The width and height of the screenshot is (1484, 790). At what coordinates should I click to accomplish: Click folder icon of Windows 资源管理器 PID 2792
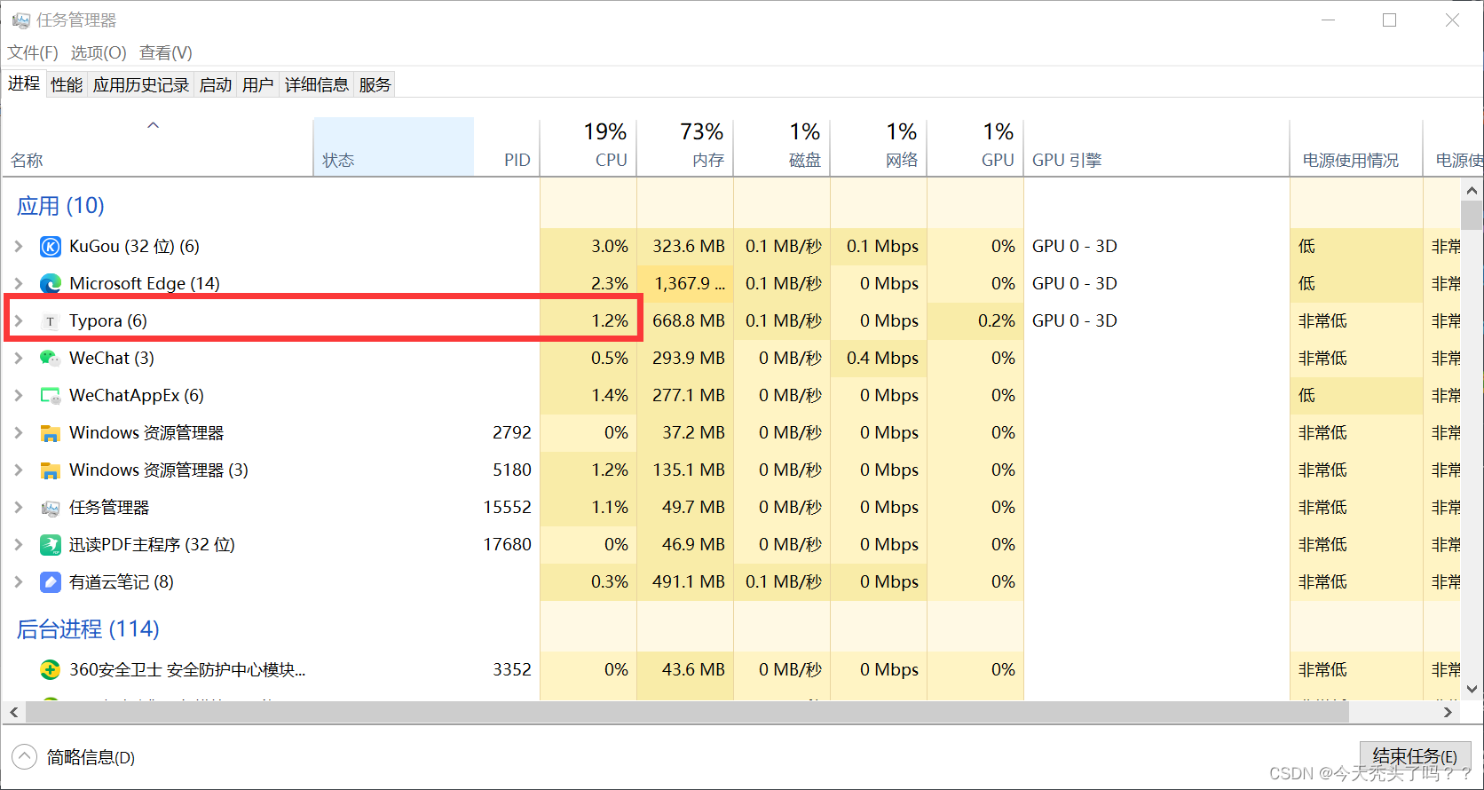point(51,433)
